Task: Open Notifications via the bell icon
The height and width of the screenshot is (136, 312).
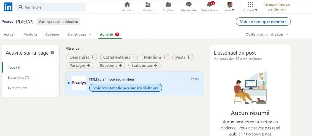Action: pos(209,5)
